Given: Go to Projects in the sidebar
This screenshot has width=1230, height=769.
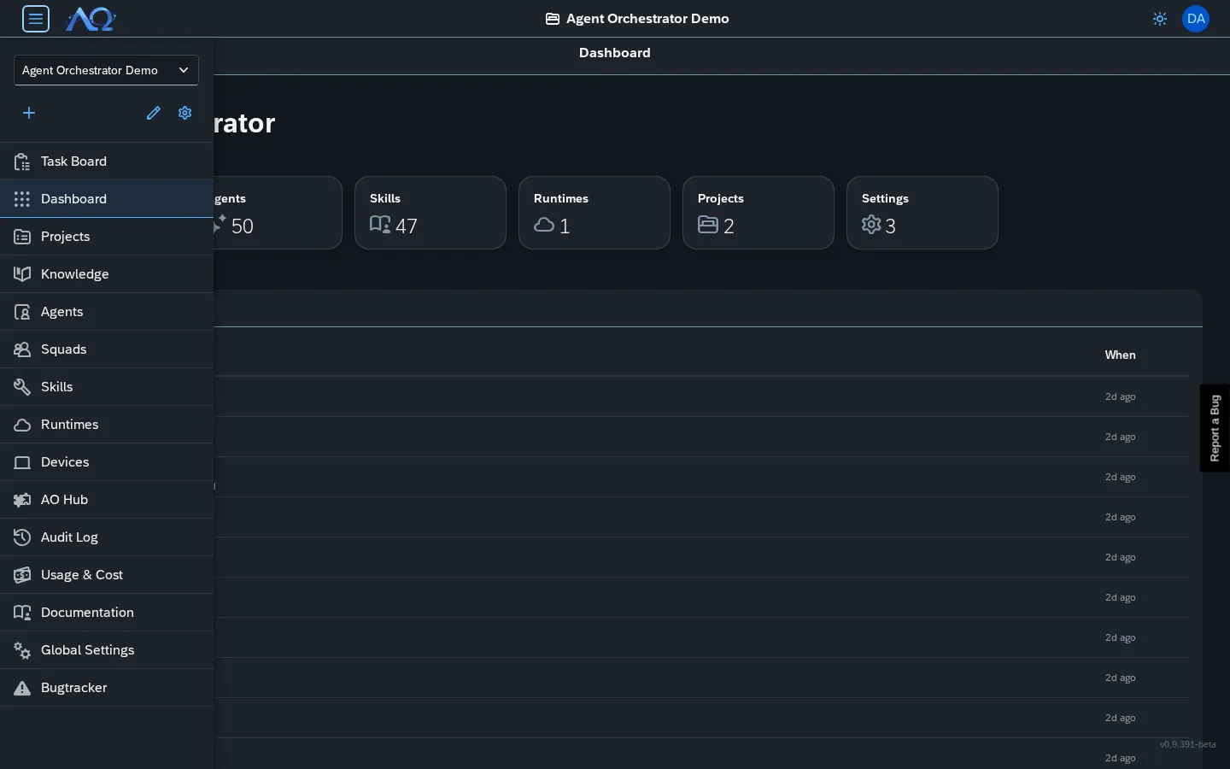Looking at the screenshot, I should (x=107, y=237).
